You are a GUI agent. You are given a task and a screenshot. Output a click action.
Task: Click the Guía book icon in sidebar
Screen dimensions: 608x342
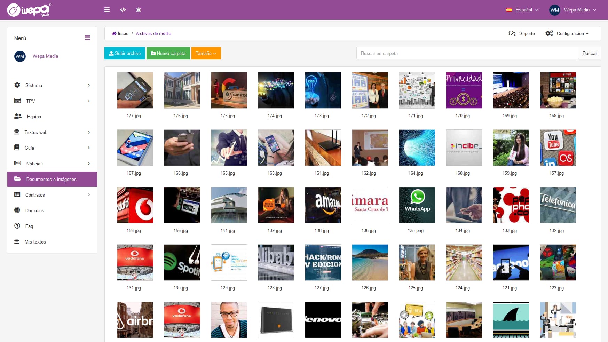16,148
